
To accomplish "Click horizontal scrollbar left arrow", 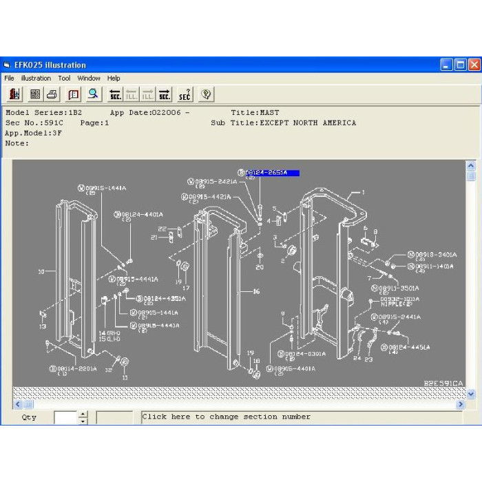I will click(x=18, y=404).
